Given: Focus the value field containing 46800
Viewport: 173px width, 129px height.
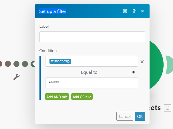Looking at the screenshot, I should tap(92, 83).
